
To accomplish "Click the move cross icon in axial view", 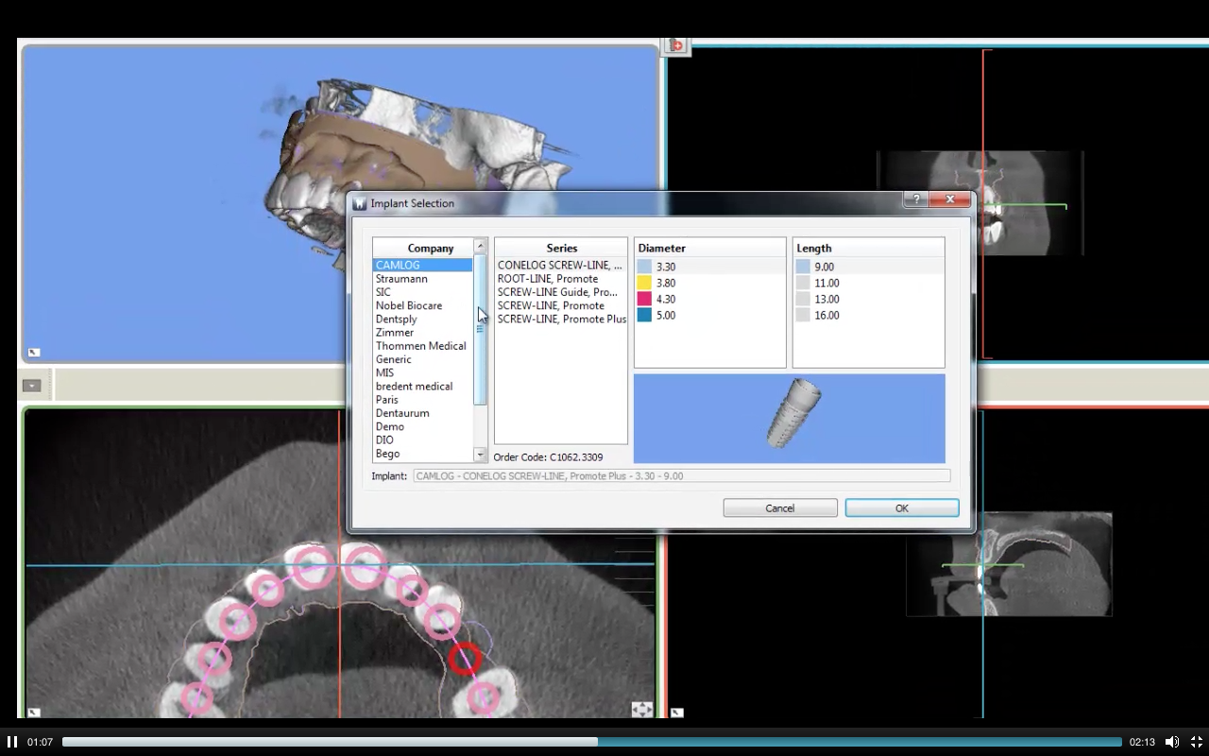I will click(x=641, y=709).
